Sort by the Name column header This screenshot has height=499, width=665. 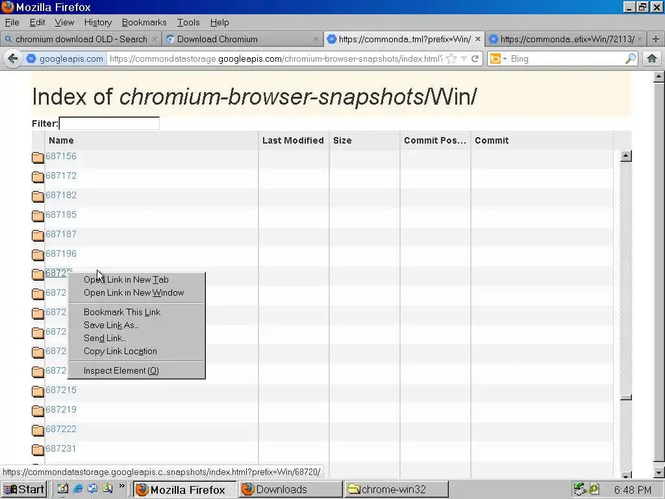click(x=151, y=140)
